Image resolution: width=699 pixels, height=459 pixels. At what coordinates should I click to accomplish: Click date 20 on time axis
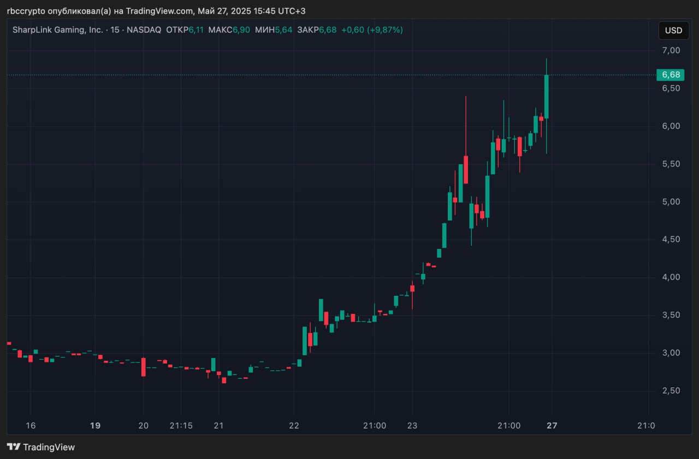click(x=143, y=426)
